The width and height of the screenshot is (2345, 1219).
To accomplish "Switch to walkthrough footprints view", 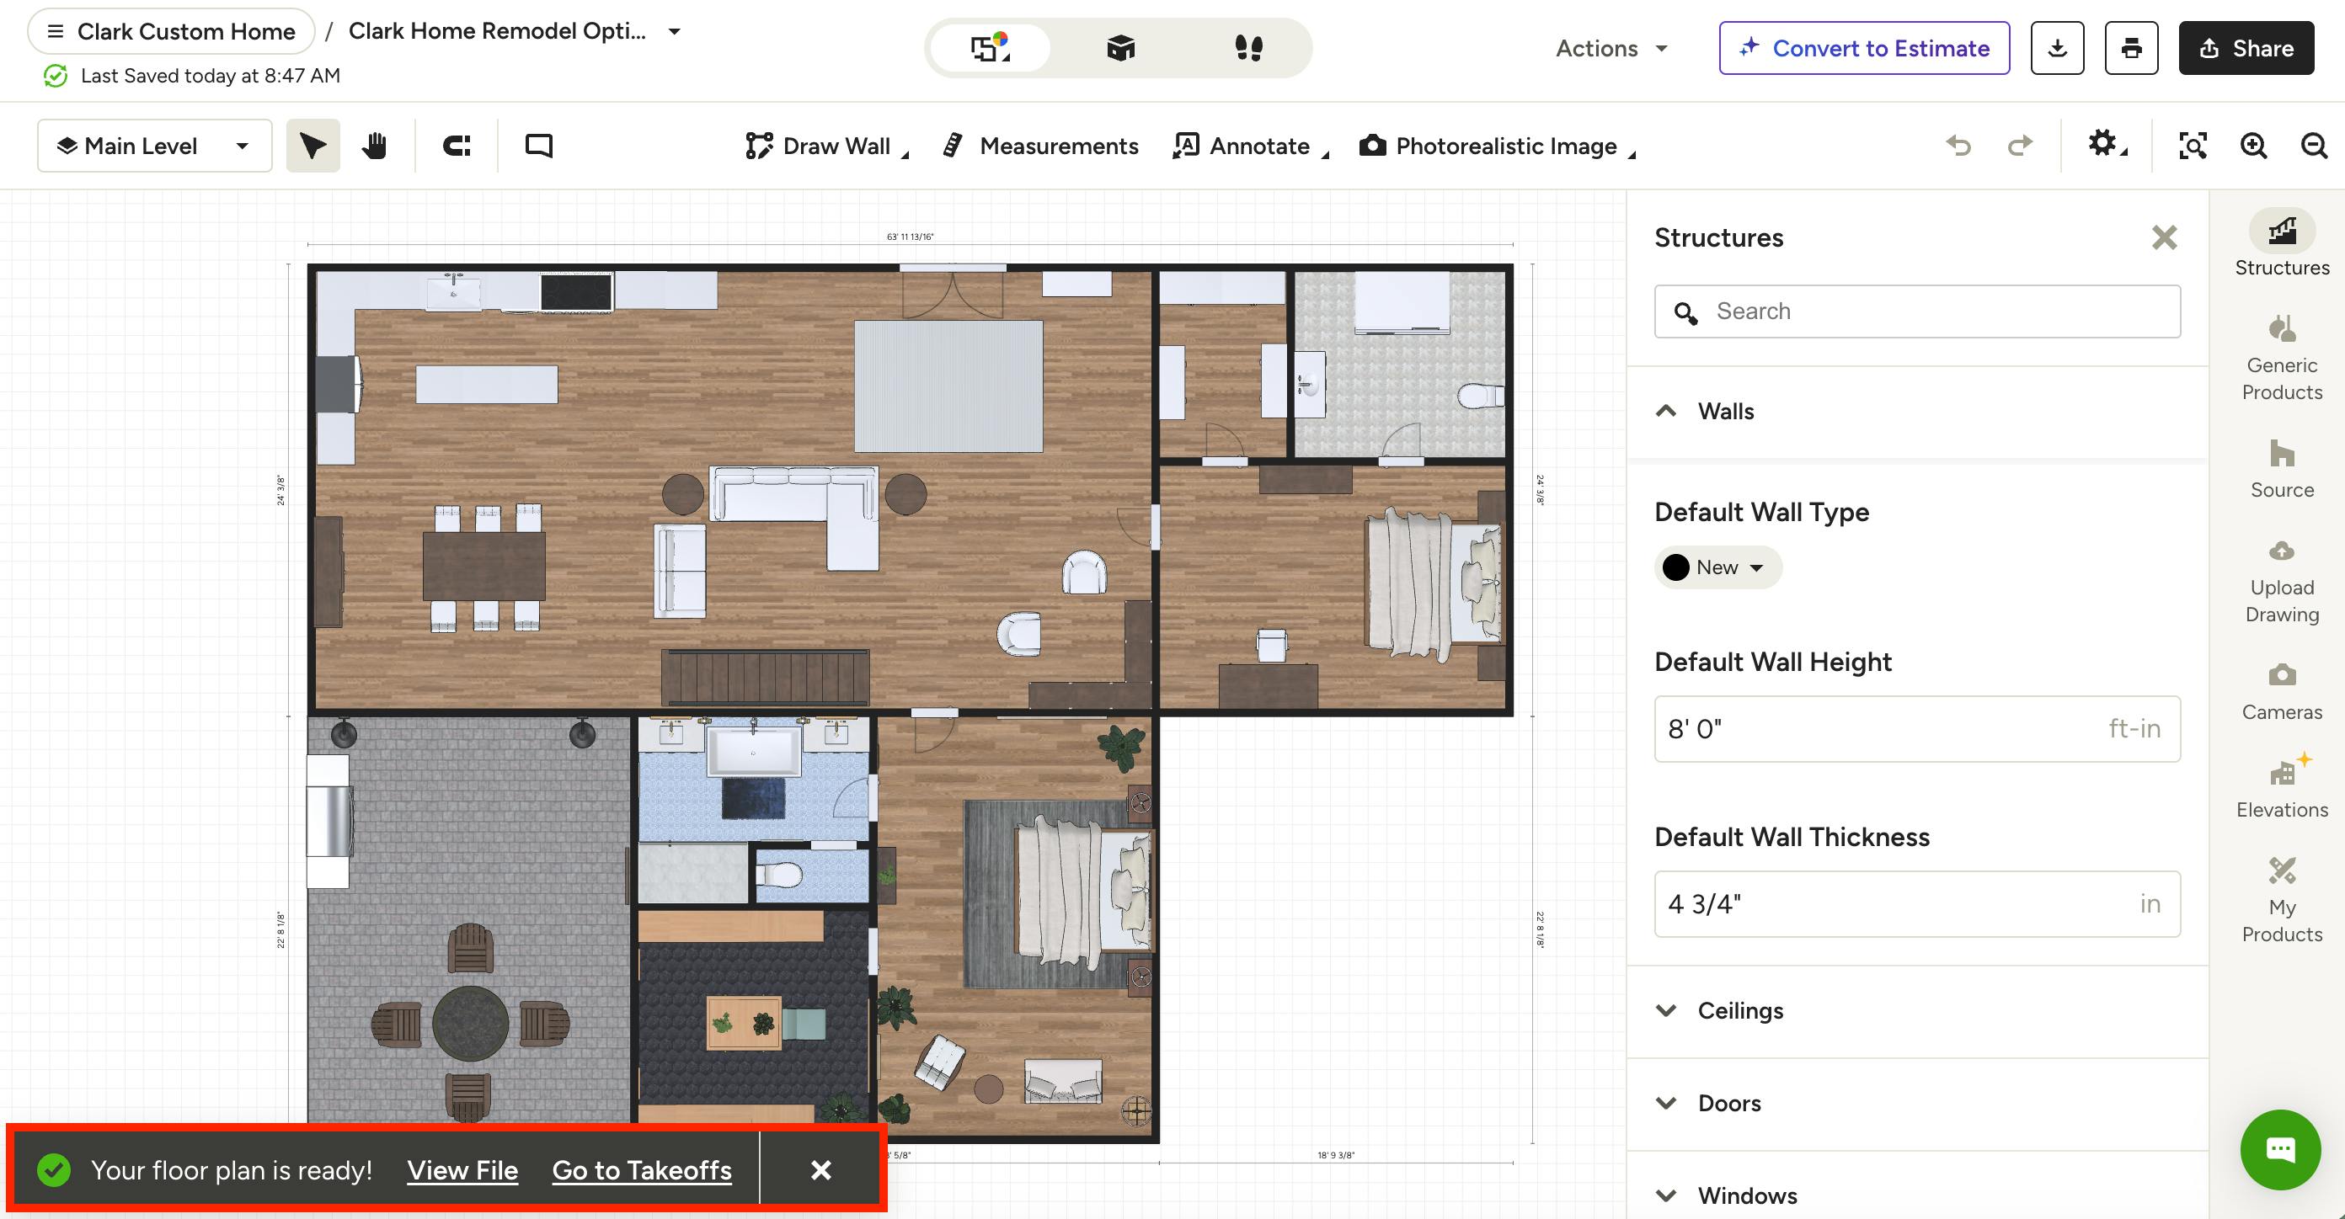I will click(x=1249, y=47).
